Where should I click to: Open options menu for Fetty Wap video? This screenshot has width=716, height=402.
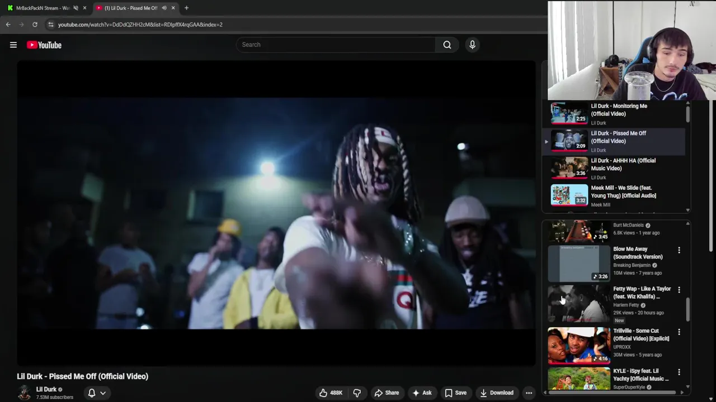pos(679,290)
